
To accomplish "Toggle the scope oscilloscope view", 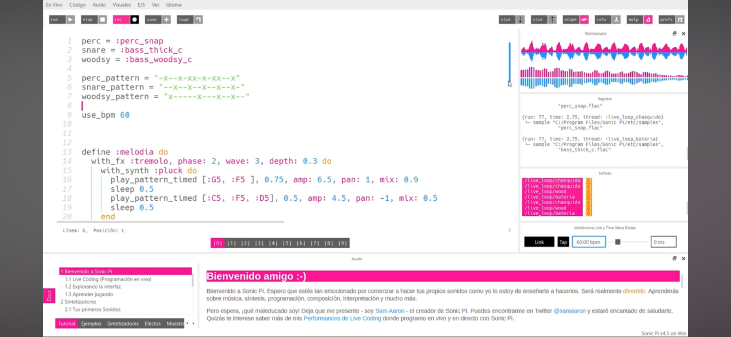I will [x=576, y=20].
